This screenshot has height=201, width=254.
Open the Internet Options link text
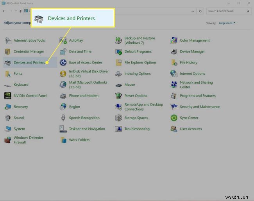(192, 74)
